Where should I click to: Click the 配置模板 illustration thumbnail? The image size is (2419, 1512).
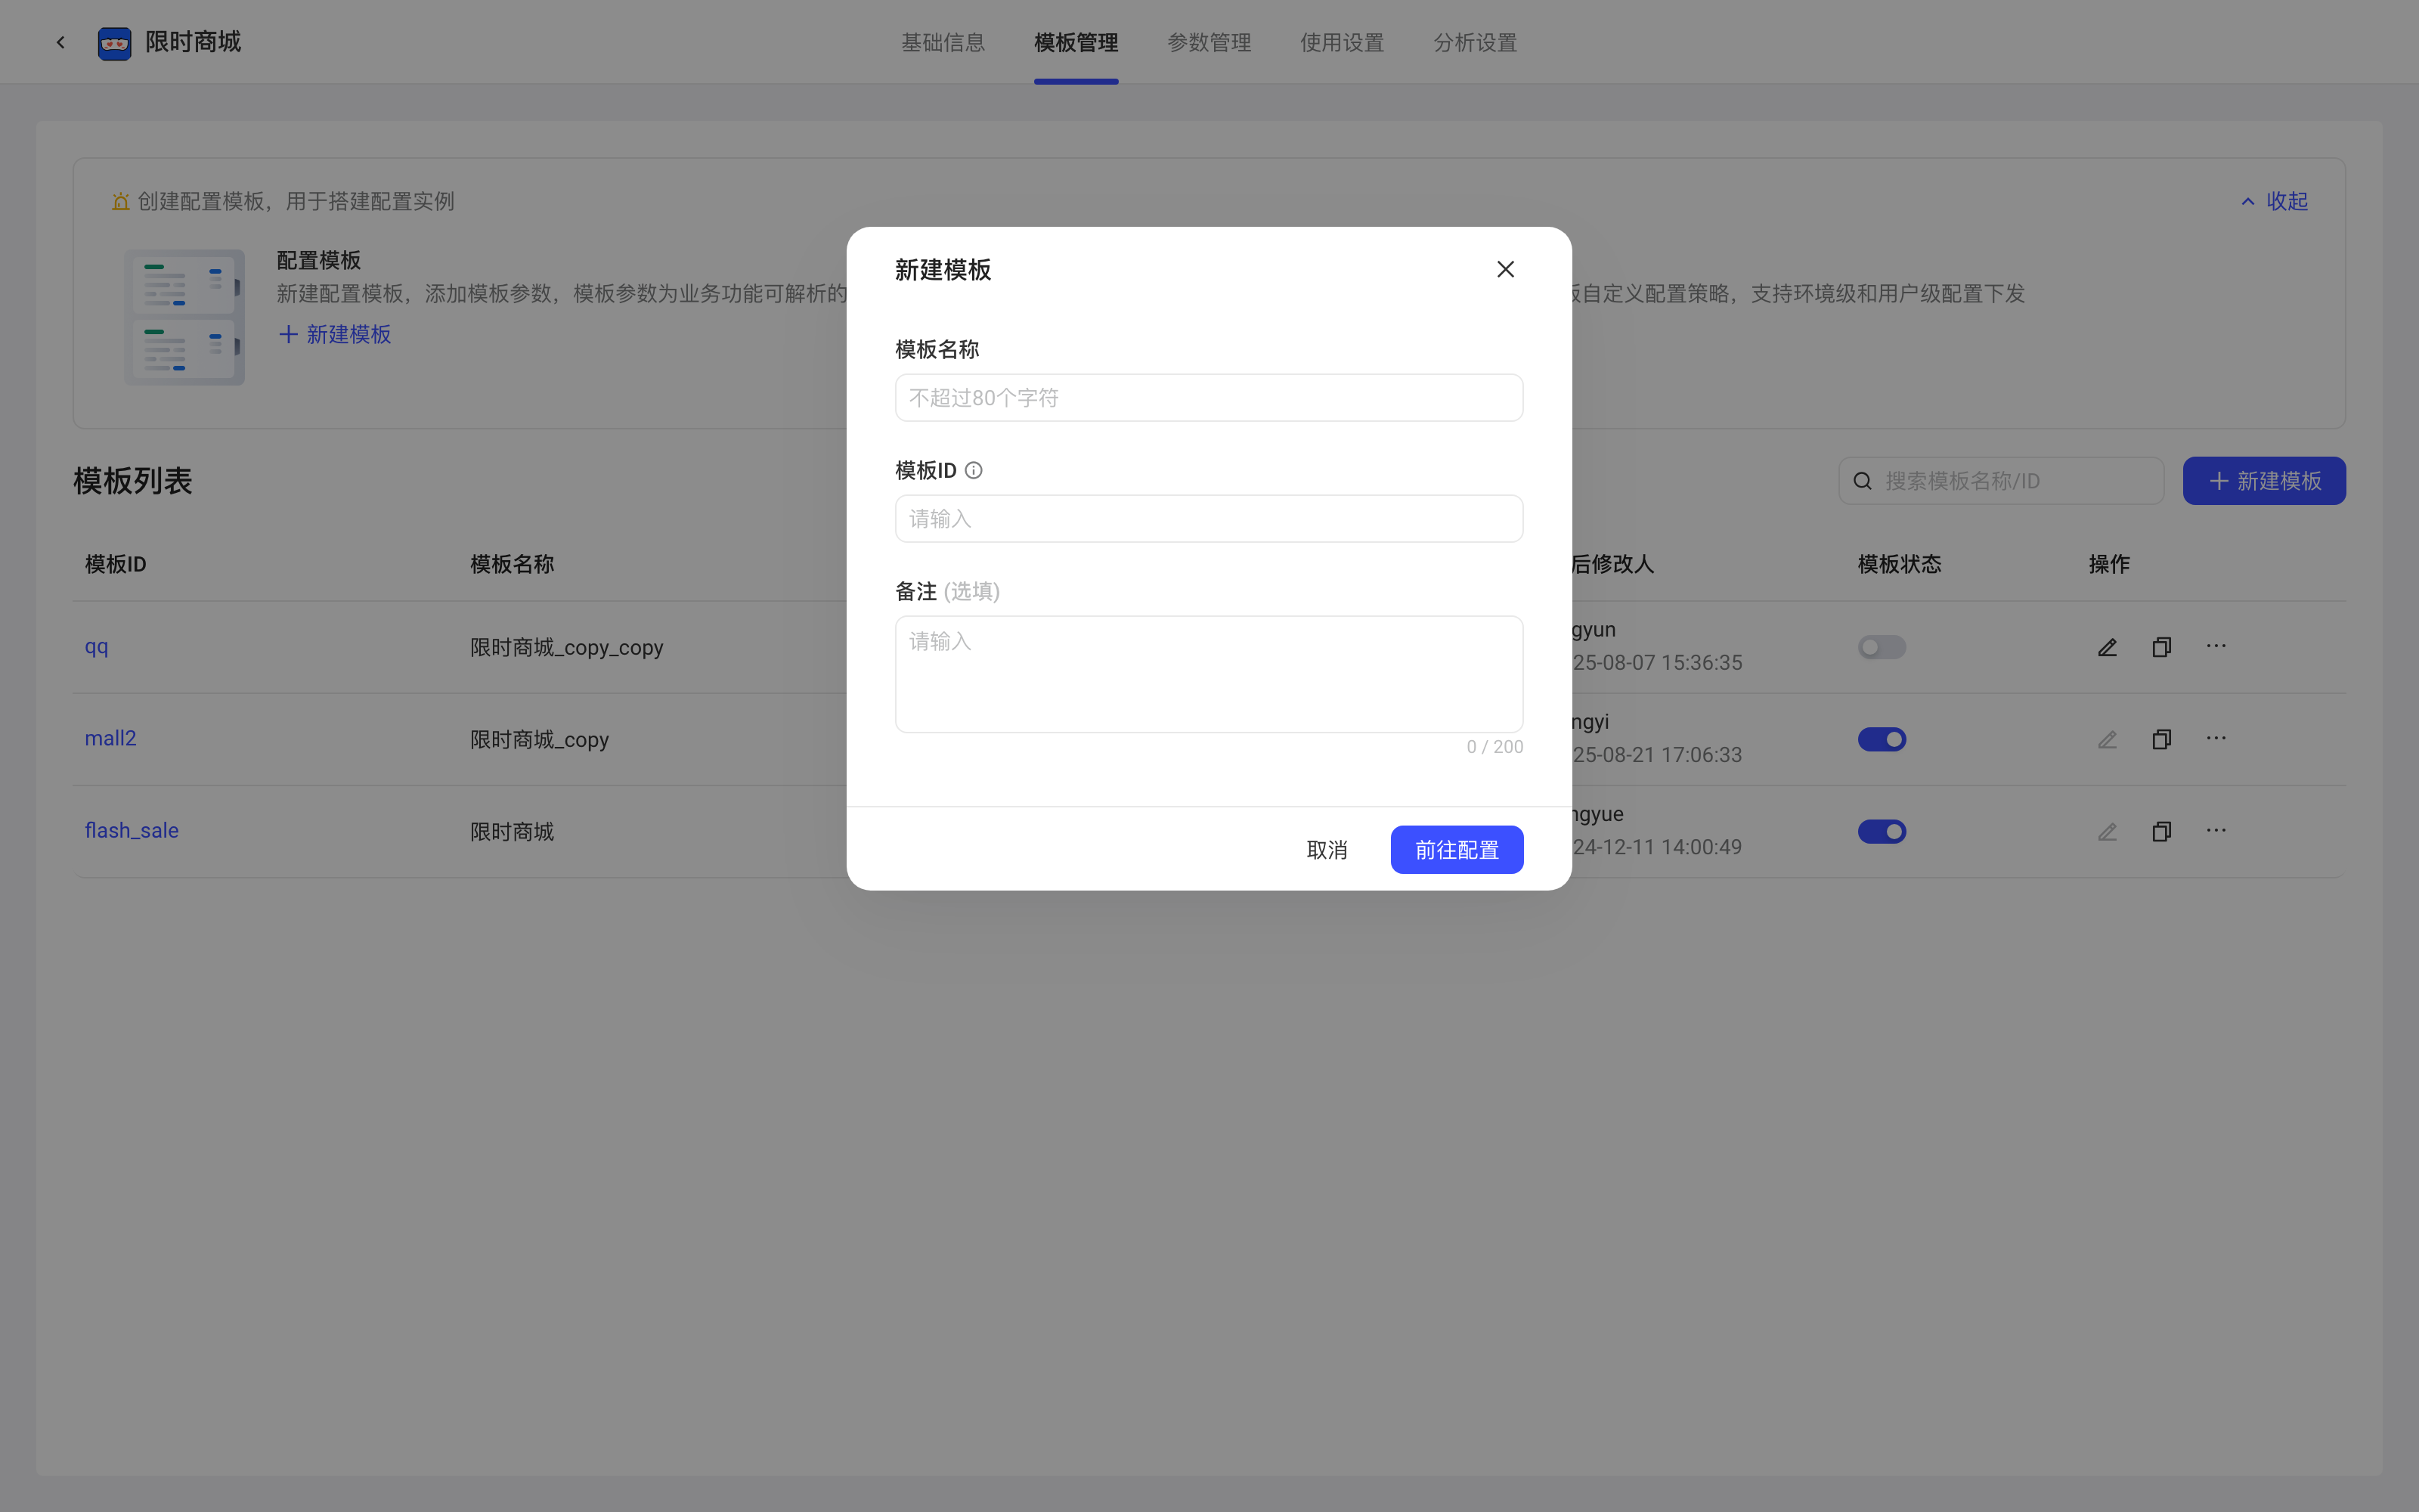[184, 317]
